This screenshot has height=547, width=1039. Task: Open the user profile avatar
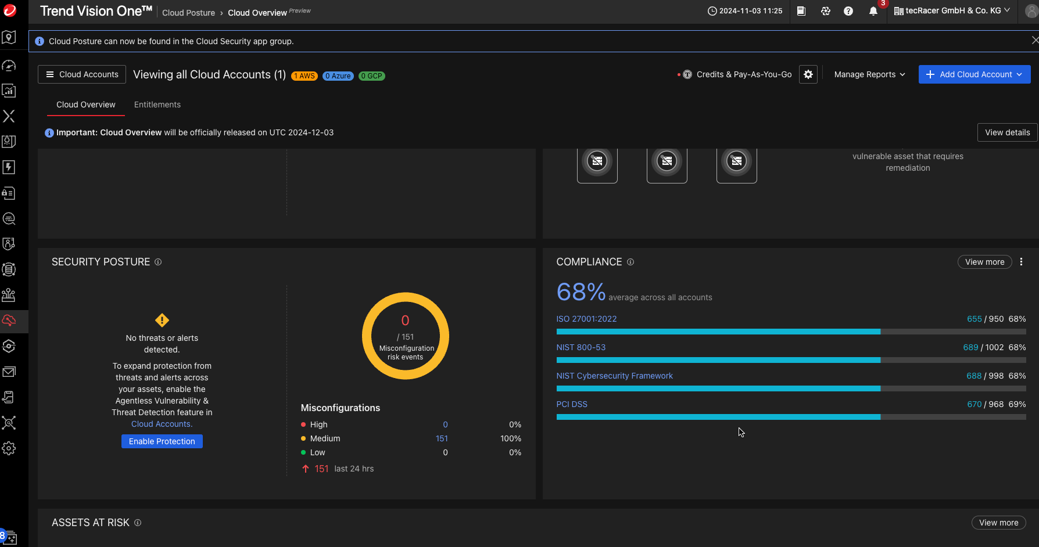click(x=1031, y=11)
